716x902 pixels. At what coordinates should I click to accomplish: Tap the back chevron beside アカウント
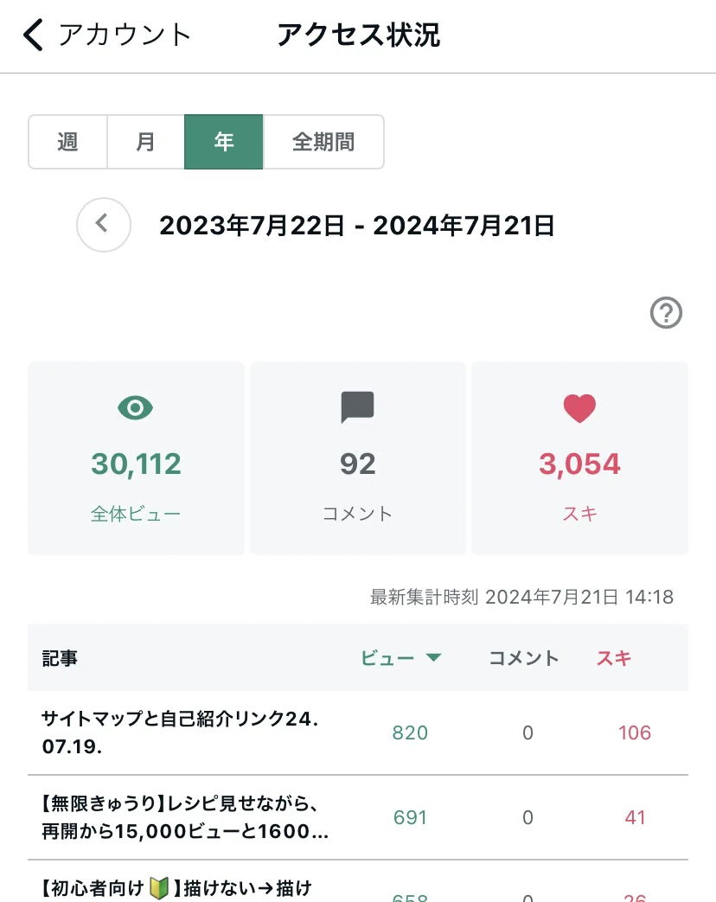click(34, 35)
